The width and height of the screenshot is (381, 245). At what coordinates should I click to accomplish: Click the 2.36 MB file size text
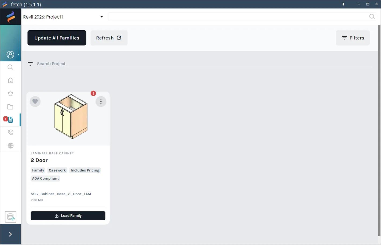click(x=37, y=200)
